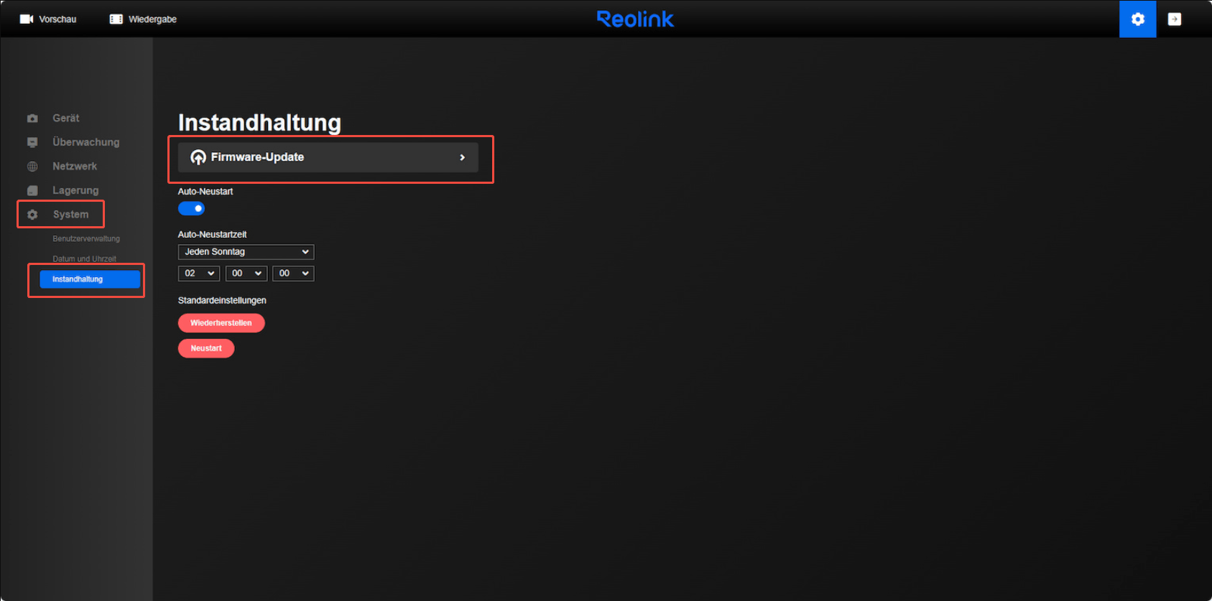Open Benutzerverwaltung submenu item
1212x601 pixels.
[x=86, y=238]
